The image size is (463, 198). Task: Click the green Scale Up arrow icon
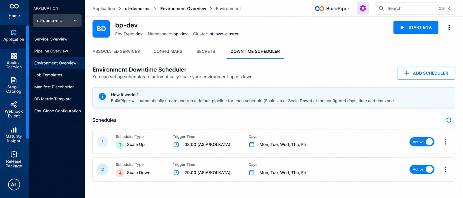[120, 144]
